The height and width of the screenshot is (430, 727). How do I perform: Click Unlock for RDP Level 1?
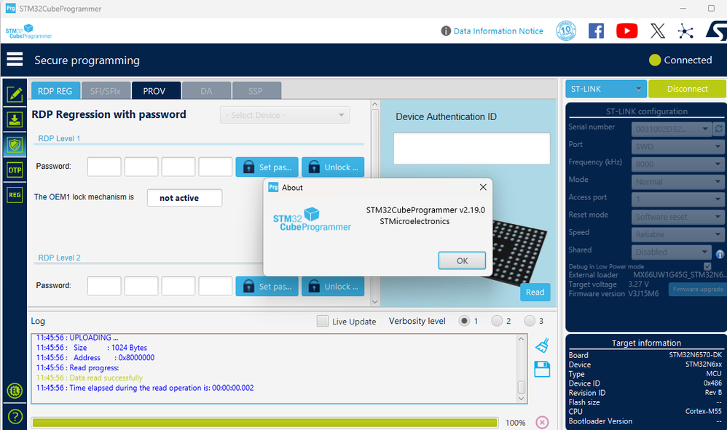click(x=333, y=167)
